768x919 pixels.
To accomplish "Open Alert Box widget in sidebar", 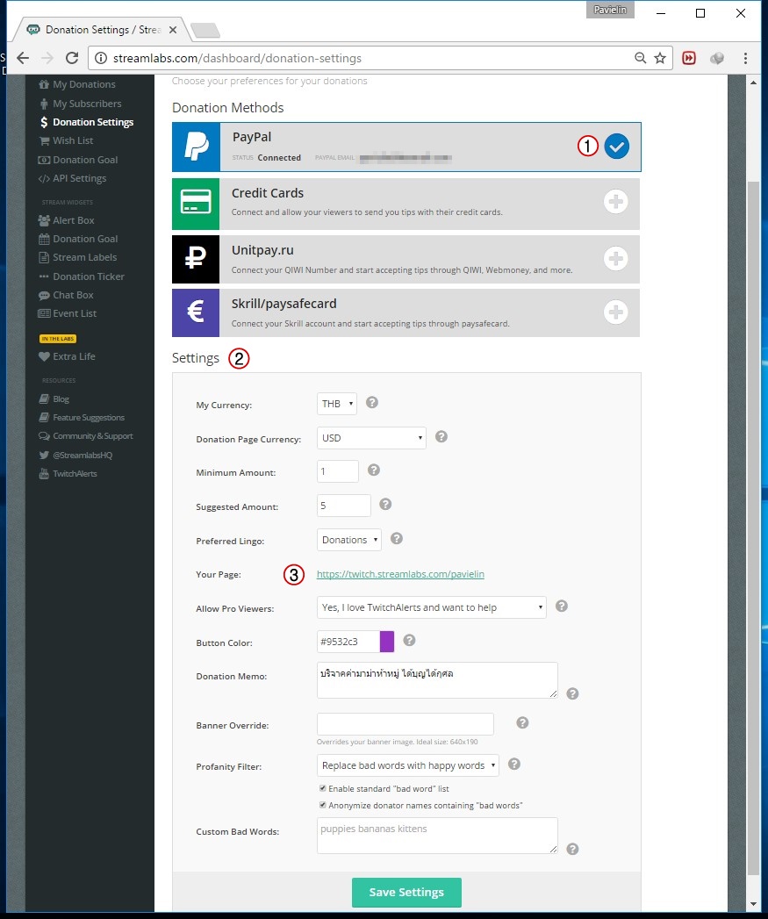I will coord(66,220).
